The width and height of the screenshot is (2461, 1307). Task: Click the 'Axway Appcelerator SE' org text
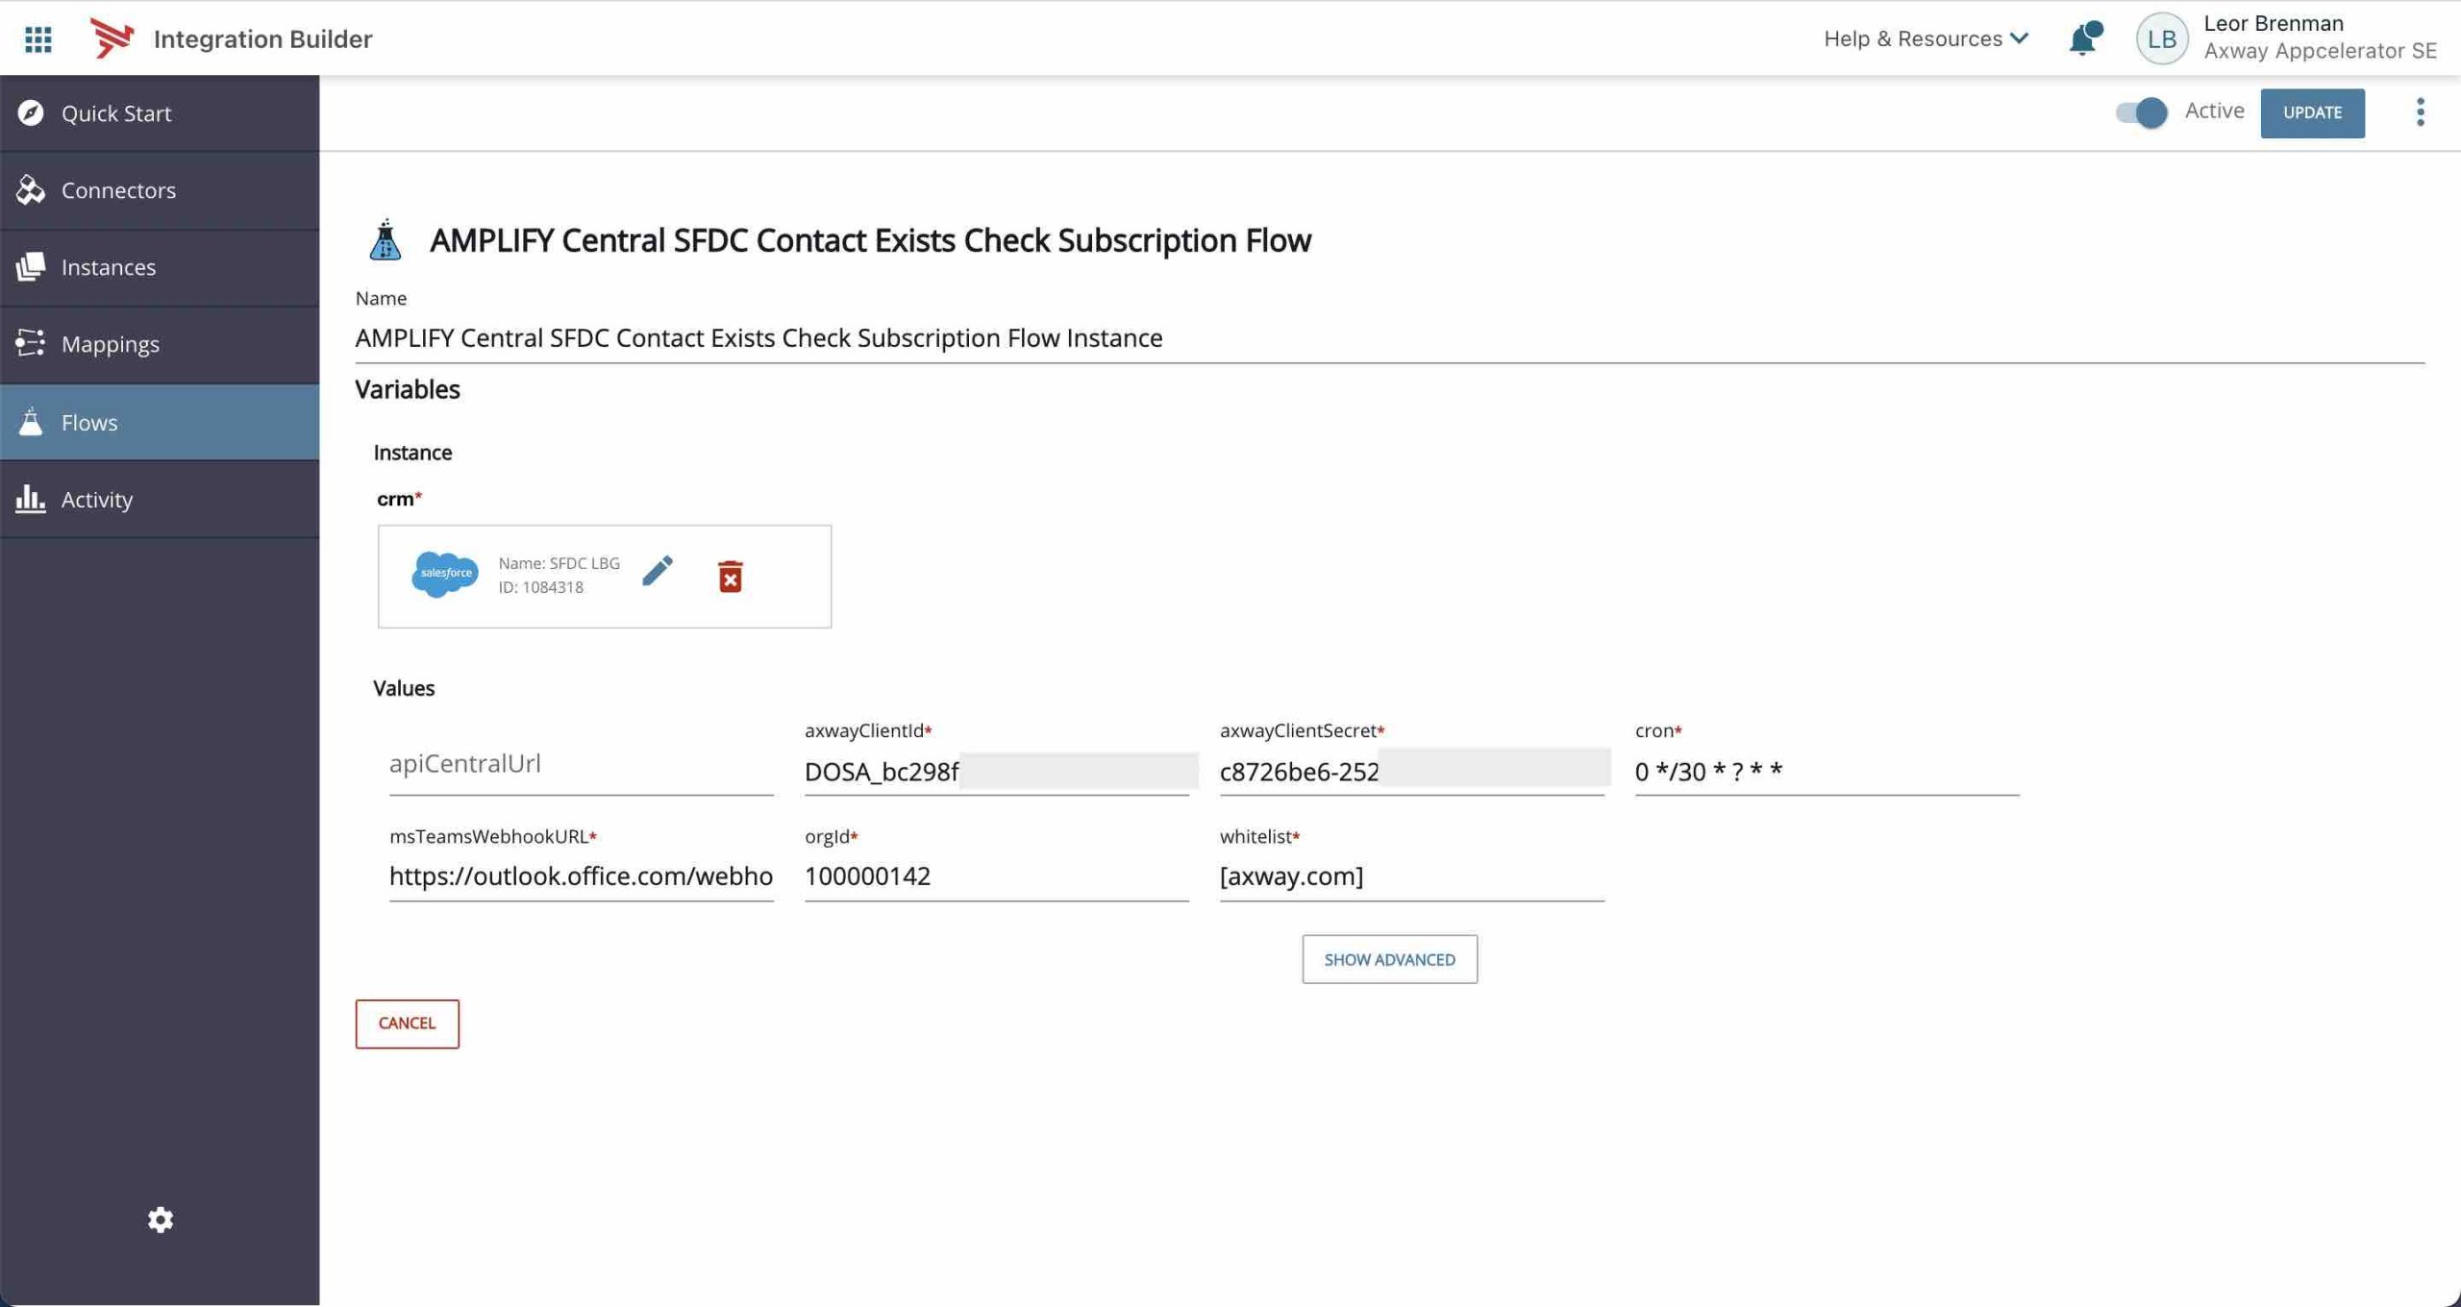[2320, 51]
